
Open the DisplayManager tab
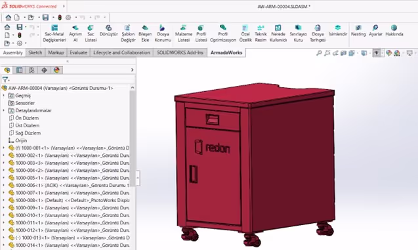[x=56, y=70]
